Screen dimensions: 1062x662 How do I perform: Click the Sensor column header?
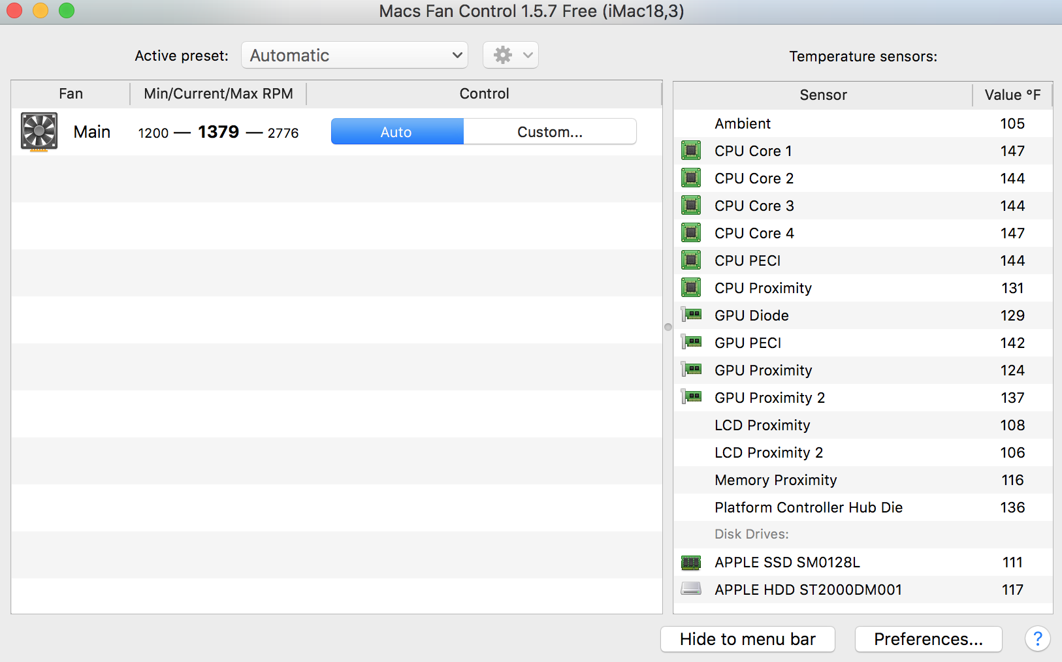coord(823,95)
